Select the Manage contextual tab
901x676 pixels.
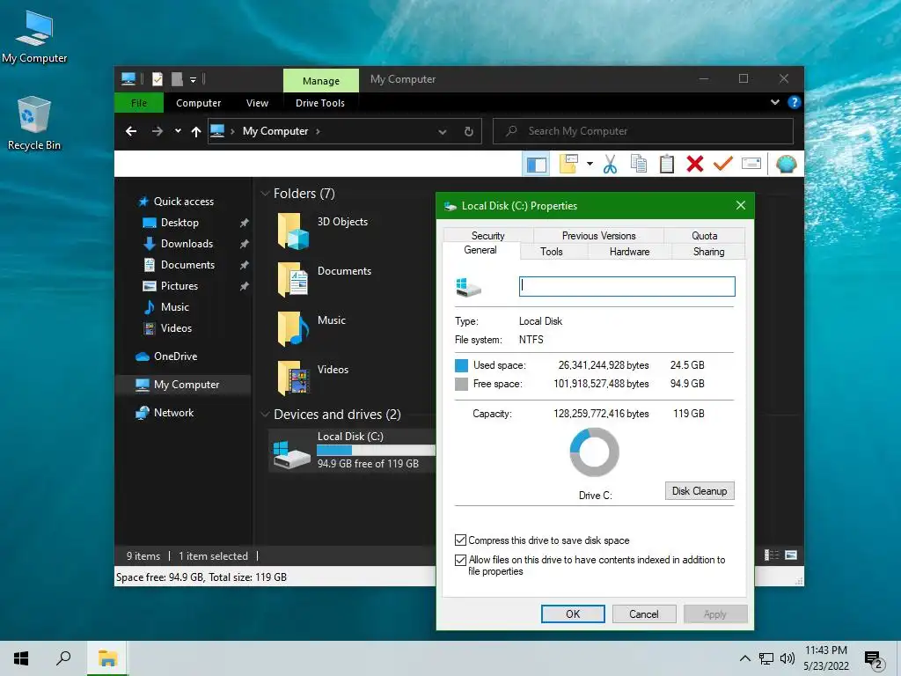tap(320, 80)
